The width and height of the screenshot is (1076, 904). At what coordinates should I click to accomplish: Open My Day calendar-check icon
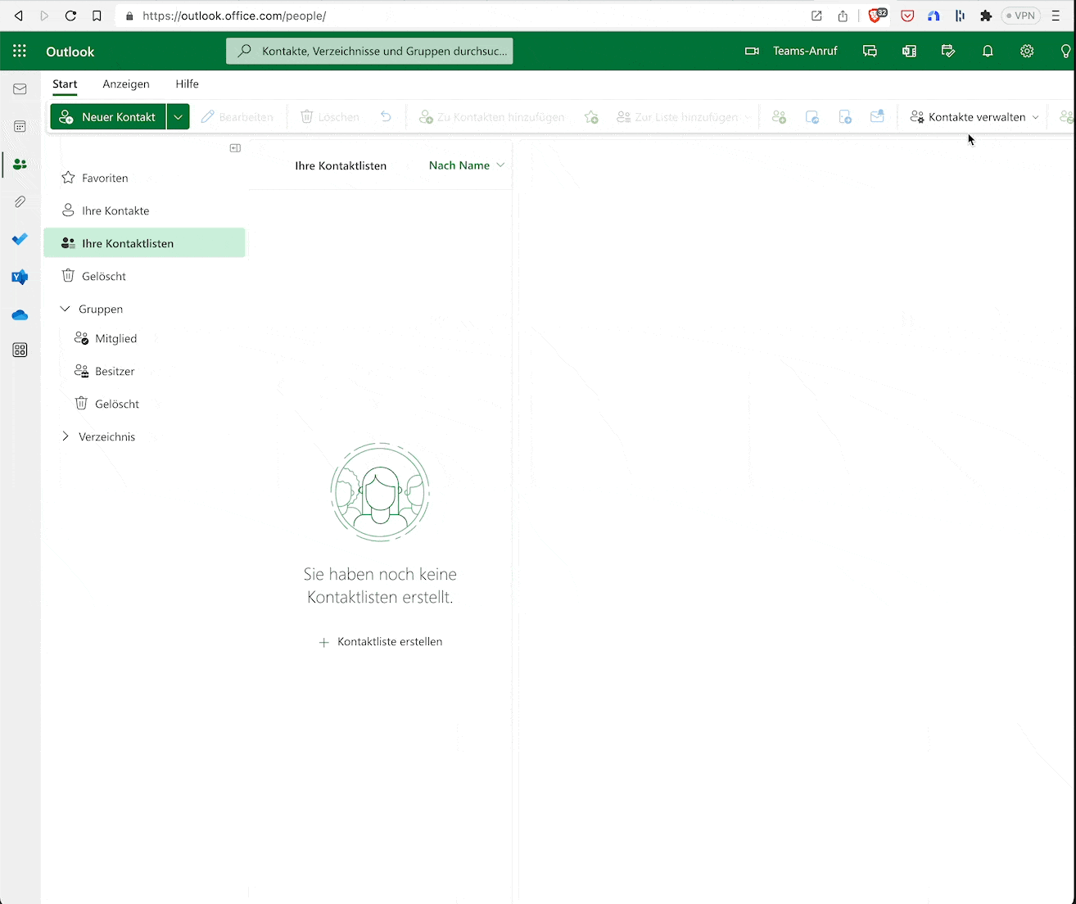coord(948,52)
